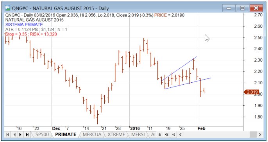Toggle the chart lock icon
The height and width of the screenshot is (142, 268).
tap(160, 135)
